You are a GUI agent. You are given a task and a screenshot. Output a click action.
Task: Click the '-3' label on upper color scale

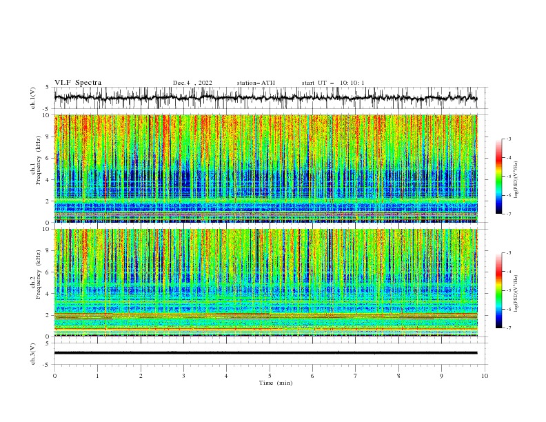click(x=508, y=139)
